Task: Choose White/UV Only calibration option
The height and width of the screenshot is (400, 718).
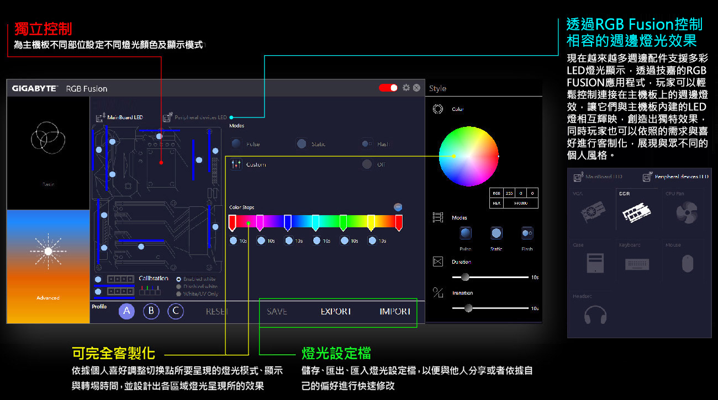Action: click(x=178, y=294)
